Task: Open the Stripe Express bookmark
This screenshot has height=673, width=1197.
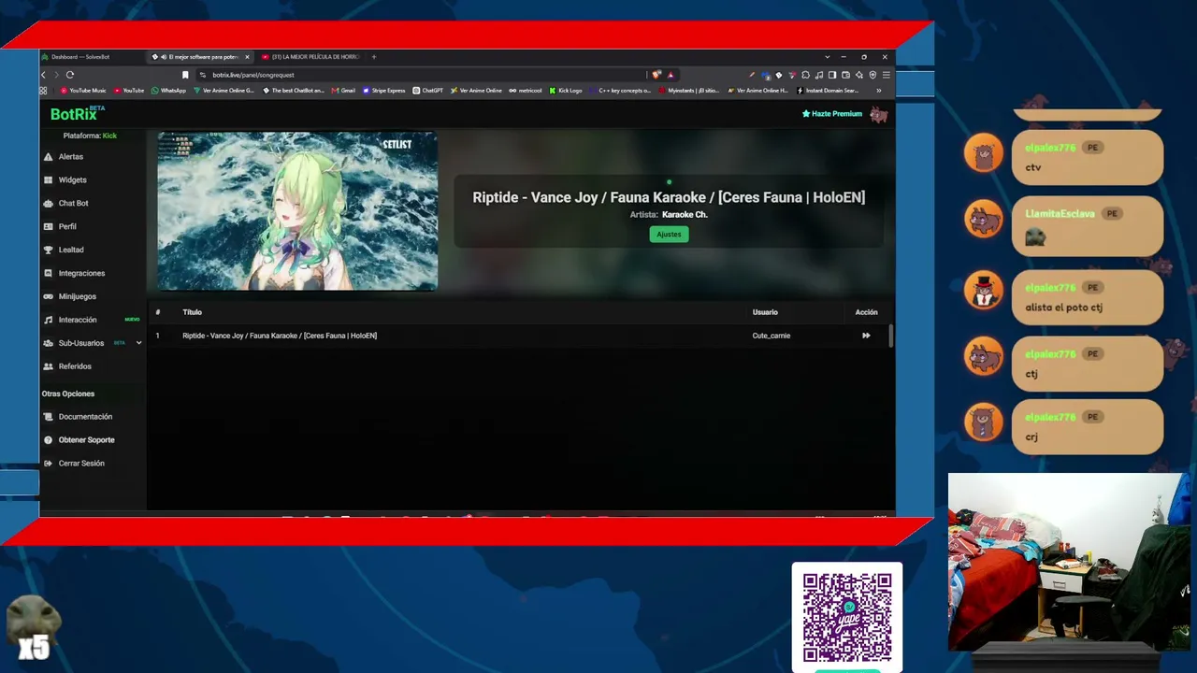Action: (384, 91)
